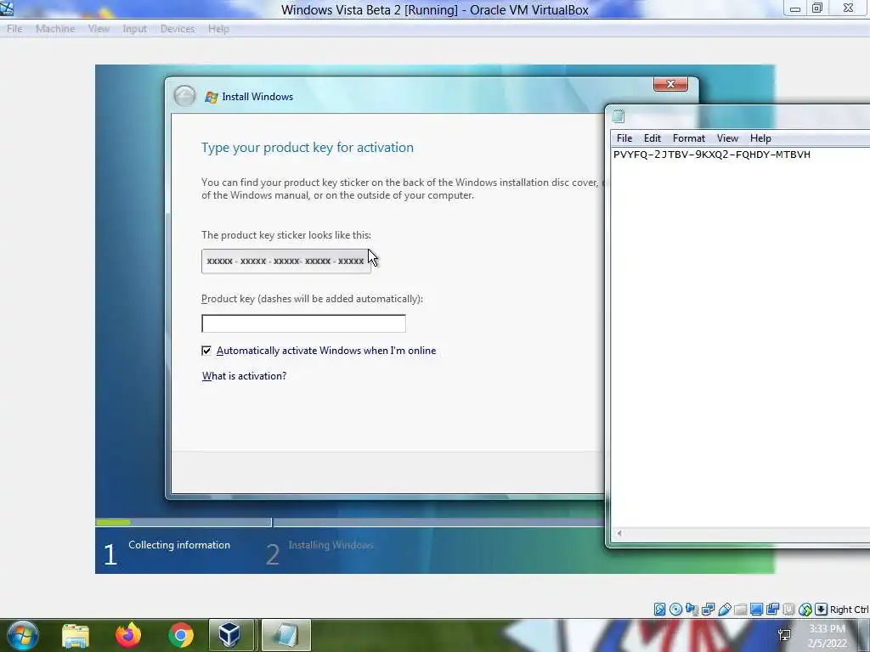Switch to Notepad via its taskbar icon
870x652 pixels.
[x=285, y=635]
